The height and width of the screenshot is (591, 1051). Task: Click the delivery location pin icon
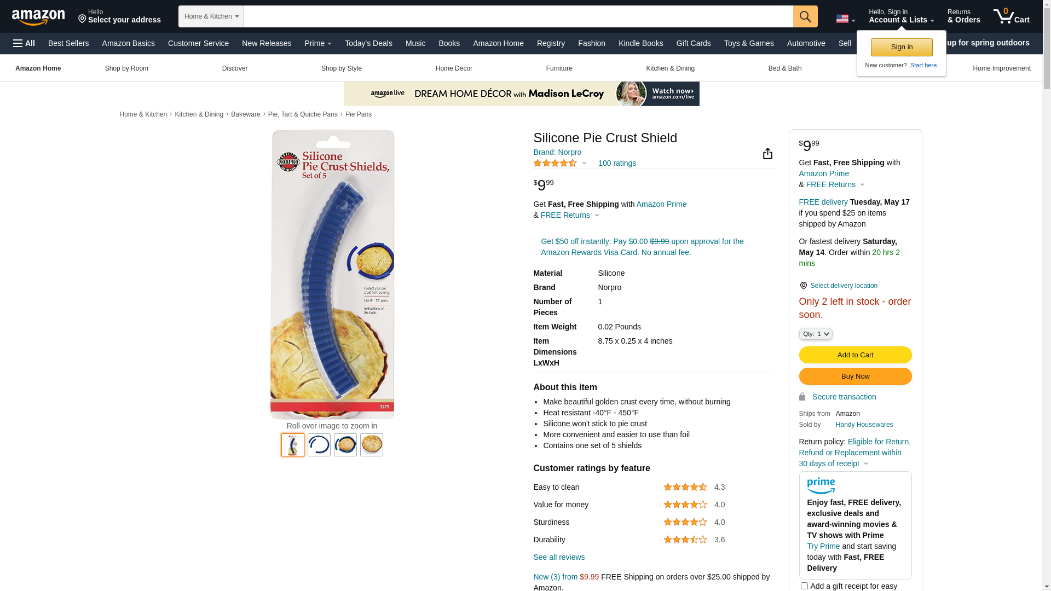[x=803, y=286]
